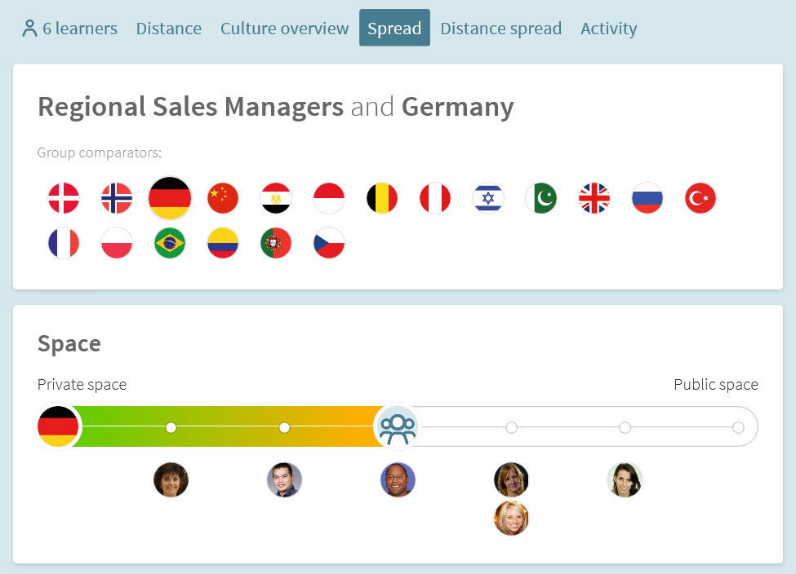796x574 pixels.
Task: Open the blonde woman's learner avatar
Action: (511, 518)
